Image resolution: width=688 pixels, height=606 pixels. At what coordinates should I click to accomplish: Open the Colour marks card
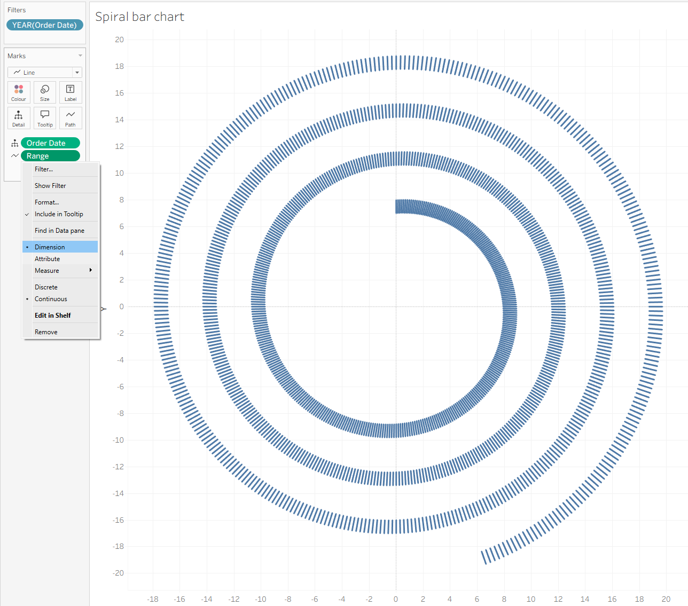[x=19, y=92]
